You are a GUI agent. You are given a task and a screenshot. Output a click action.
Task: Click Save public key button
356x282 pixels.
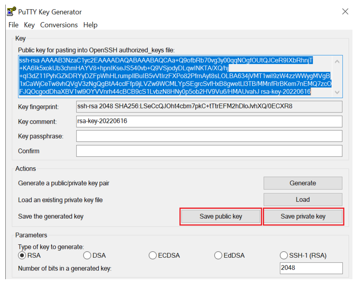[221, 217]
